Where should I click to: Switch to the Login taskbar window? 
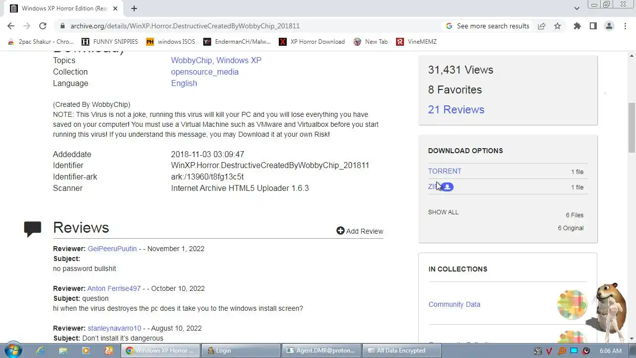pyautogui.click(x=240, y=351)
